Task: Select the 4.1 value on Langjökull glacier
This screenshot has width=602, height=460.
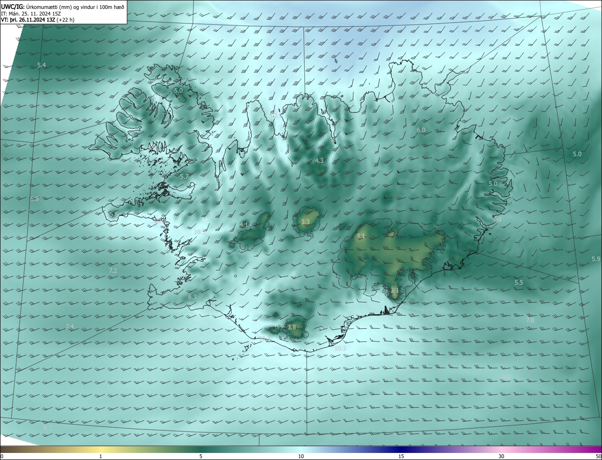Action: coord(244,225)
